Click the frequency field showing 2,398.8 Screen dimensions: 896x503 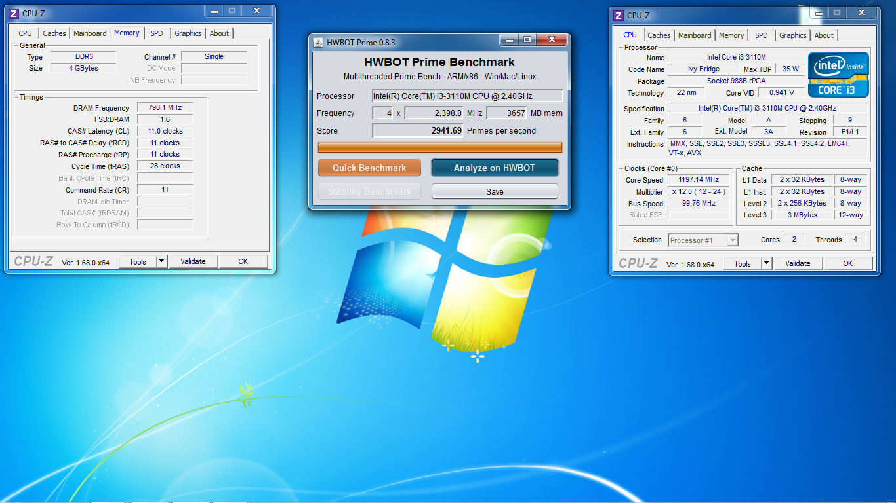pyautogui.click(x=434, y=113)
